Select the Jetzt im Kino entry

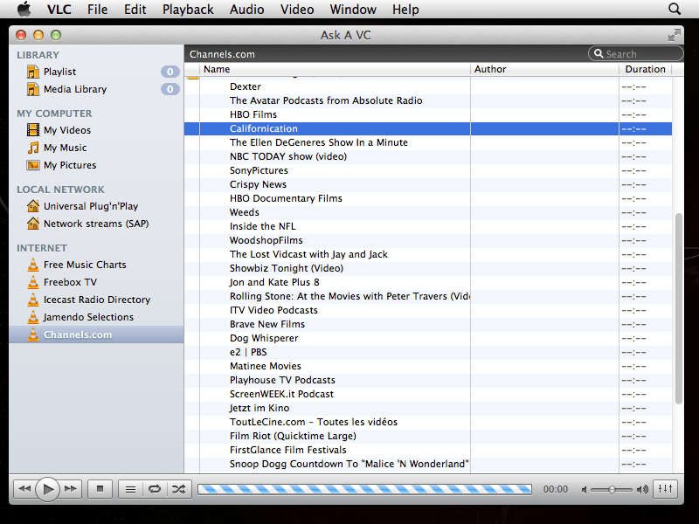click(428, 408)
